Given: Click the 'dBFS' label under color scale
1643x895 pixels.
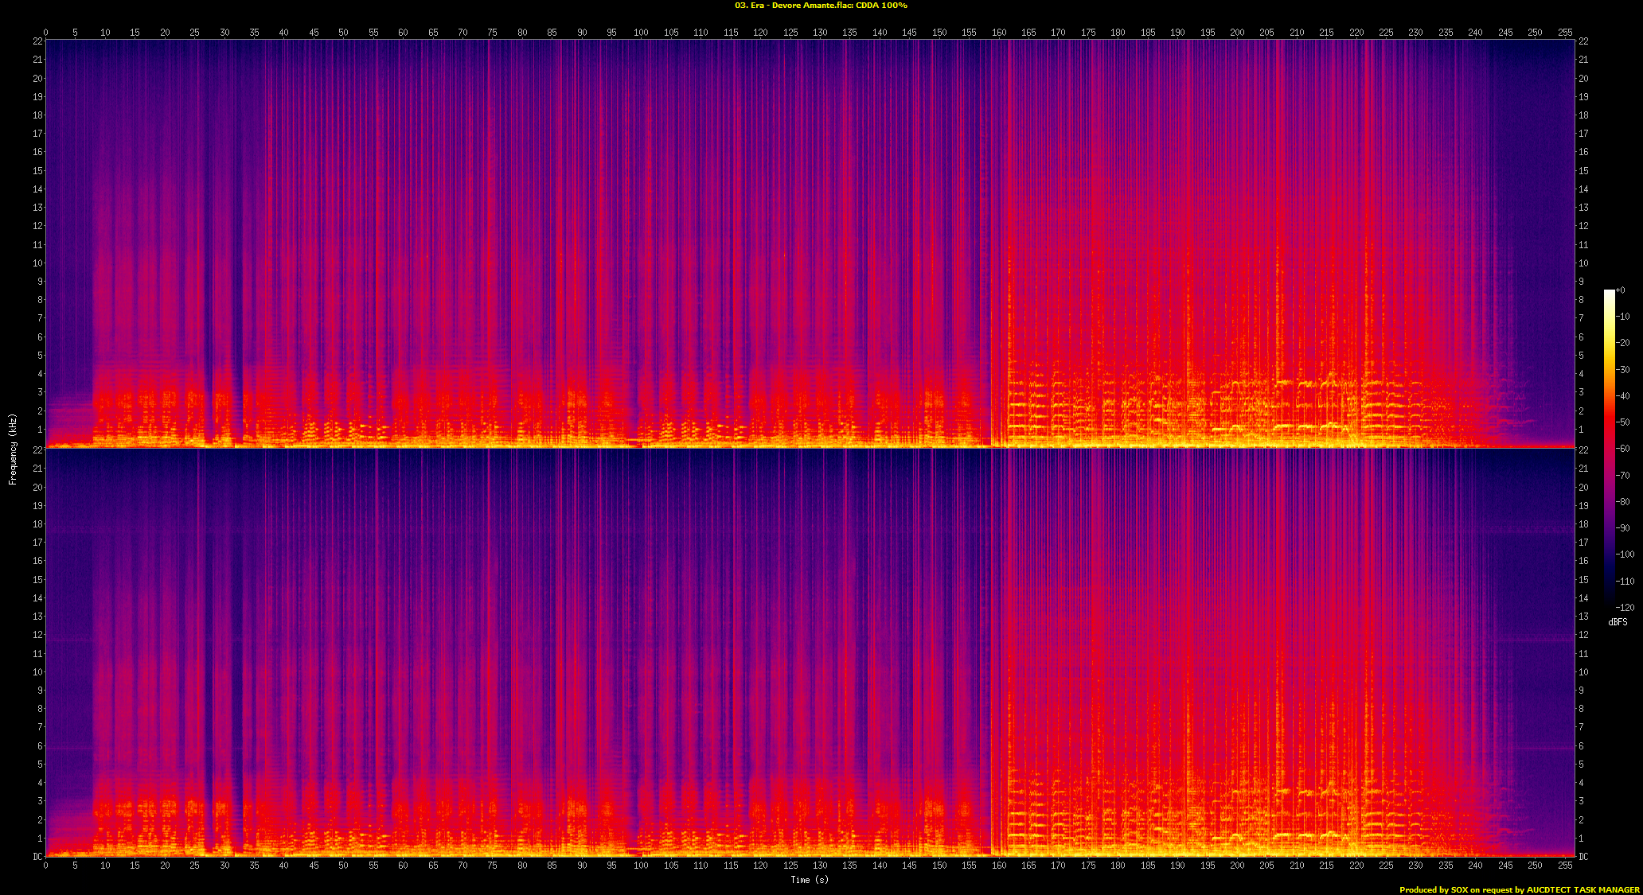Looking at the screenshot, I should point(1618,622).
